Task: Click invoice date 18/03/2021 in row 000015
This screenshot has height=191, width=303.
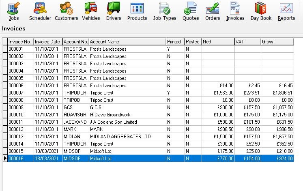Action: [48, 151]
